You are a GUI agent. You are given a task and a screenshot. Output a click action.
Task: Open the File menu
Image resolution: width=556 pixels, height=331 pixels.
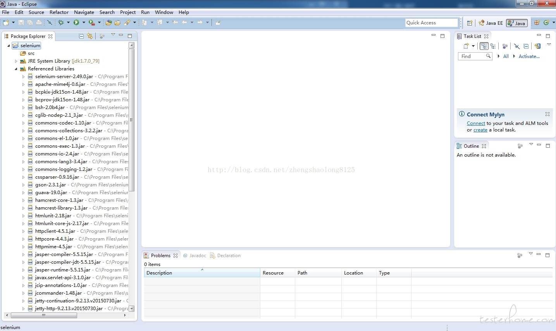5,12
